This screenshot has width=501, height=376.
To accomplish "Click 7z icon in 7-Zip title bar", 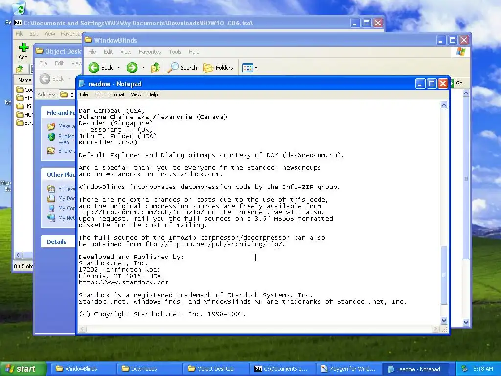I will pos(18,23).
